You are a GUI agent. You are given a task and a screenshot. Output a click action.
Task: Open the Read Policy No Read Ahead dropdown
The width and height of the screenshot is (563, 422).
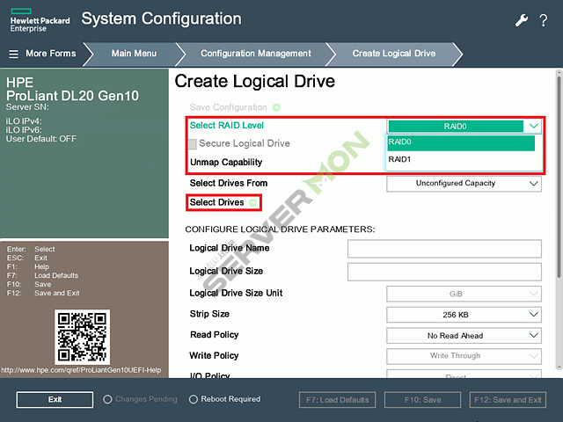tap(464, 336)
